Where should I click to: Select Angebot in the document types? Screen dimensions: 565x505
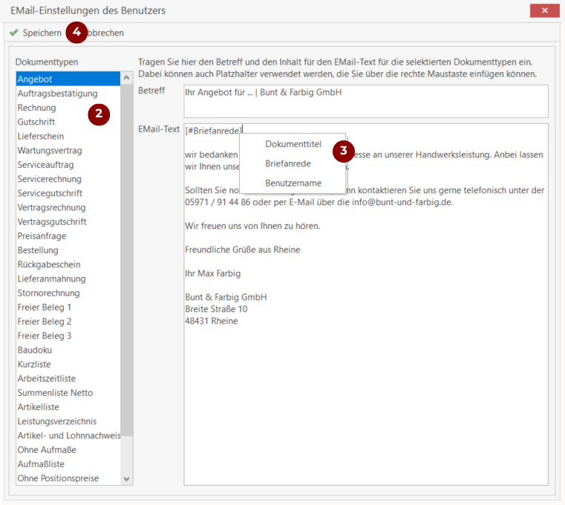(35, 79)
